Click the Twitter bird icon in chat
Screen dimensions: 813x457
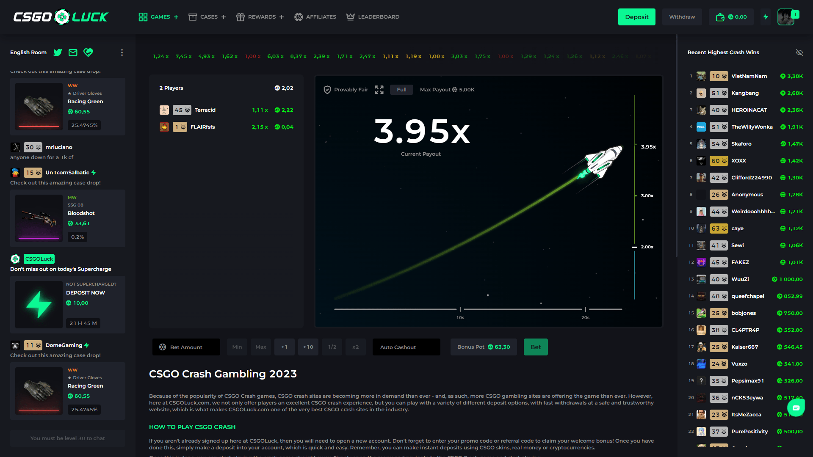[57, 52]
